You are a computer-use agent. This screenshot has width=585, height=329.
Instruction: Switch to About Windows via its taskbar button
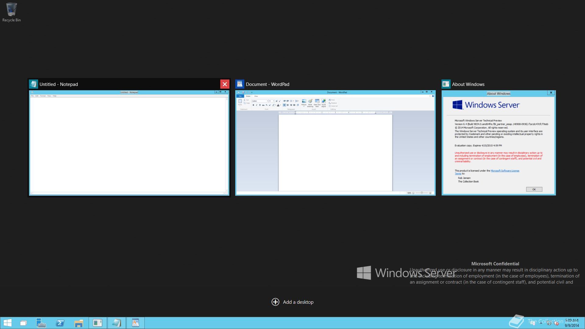tap(98, 323)
